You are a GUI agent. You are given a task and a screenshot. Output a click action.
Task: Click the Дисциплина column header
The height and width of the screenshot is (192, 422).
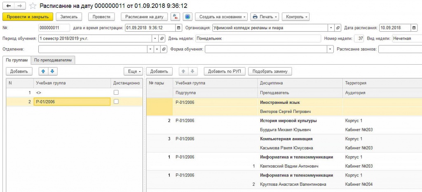tap(300, 83)
